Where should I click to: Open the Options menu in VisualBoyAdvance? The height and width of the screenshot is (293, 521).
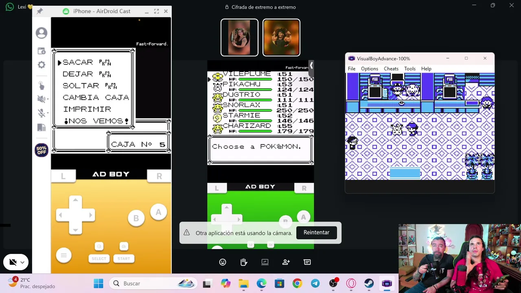click(370, 69)
